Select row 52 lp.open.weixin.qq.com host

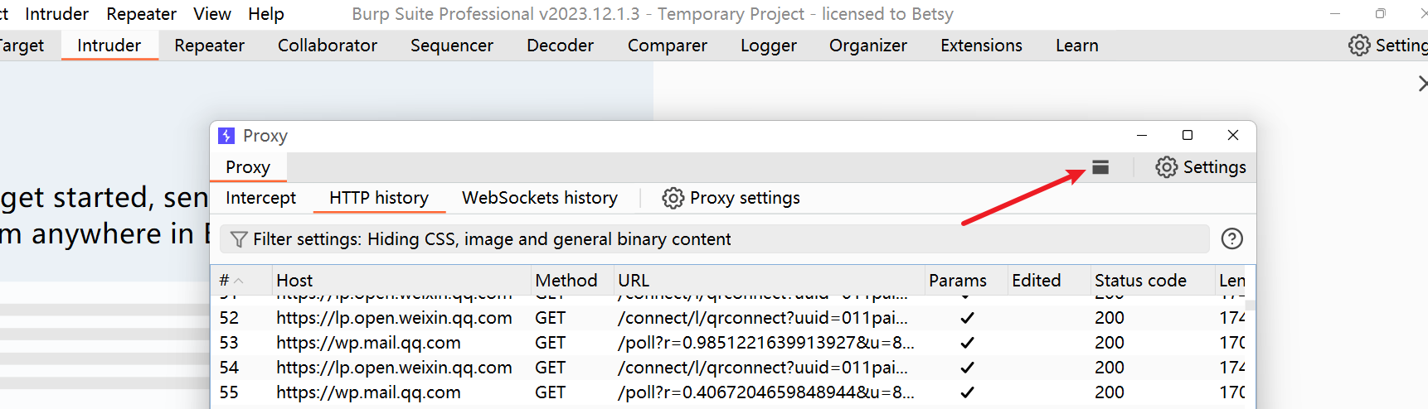pos(394,318)
